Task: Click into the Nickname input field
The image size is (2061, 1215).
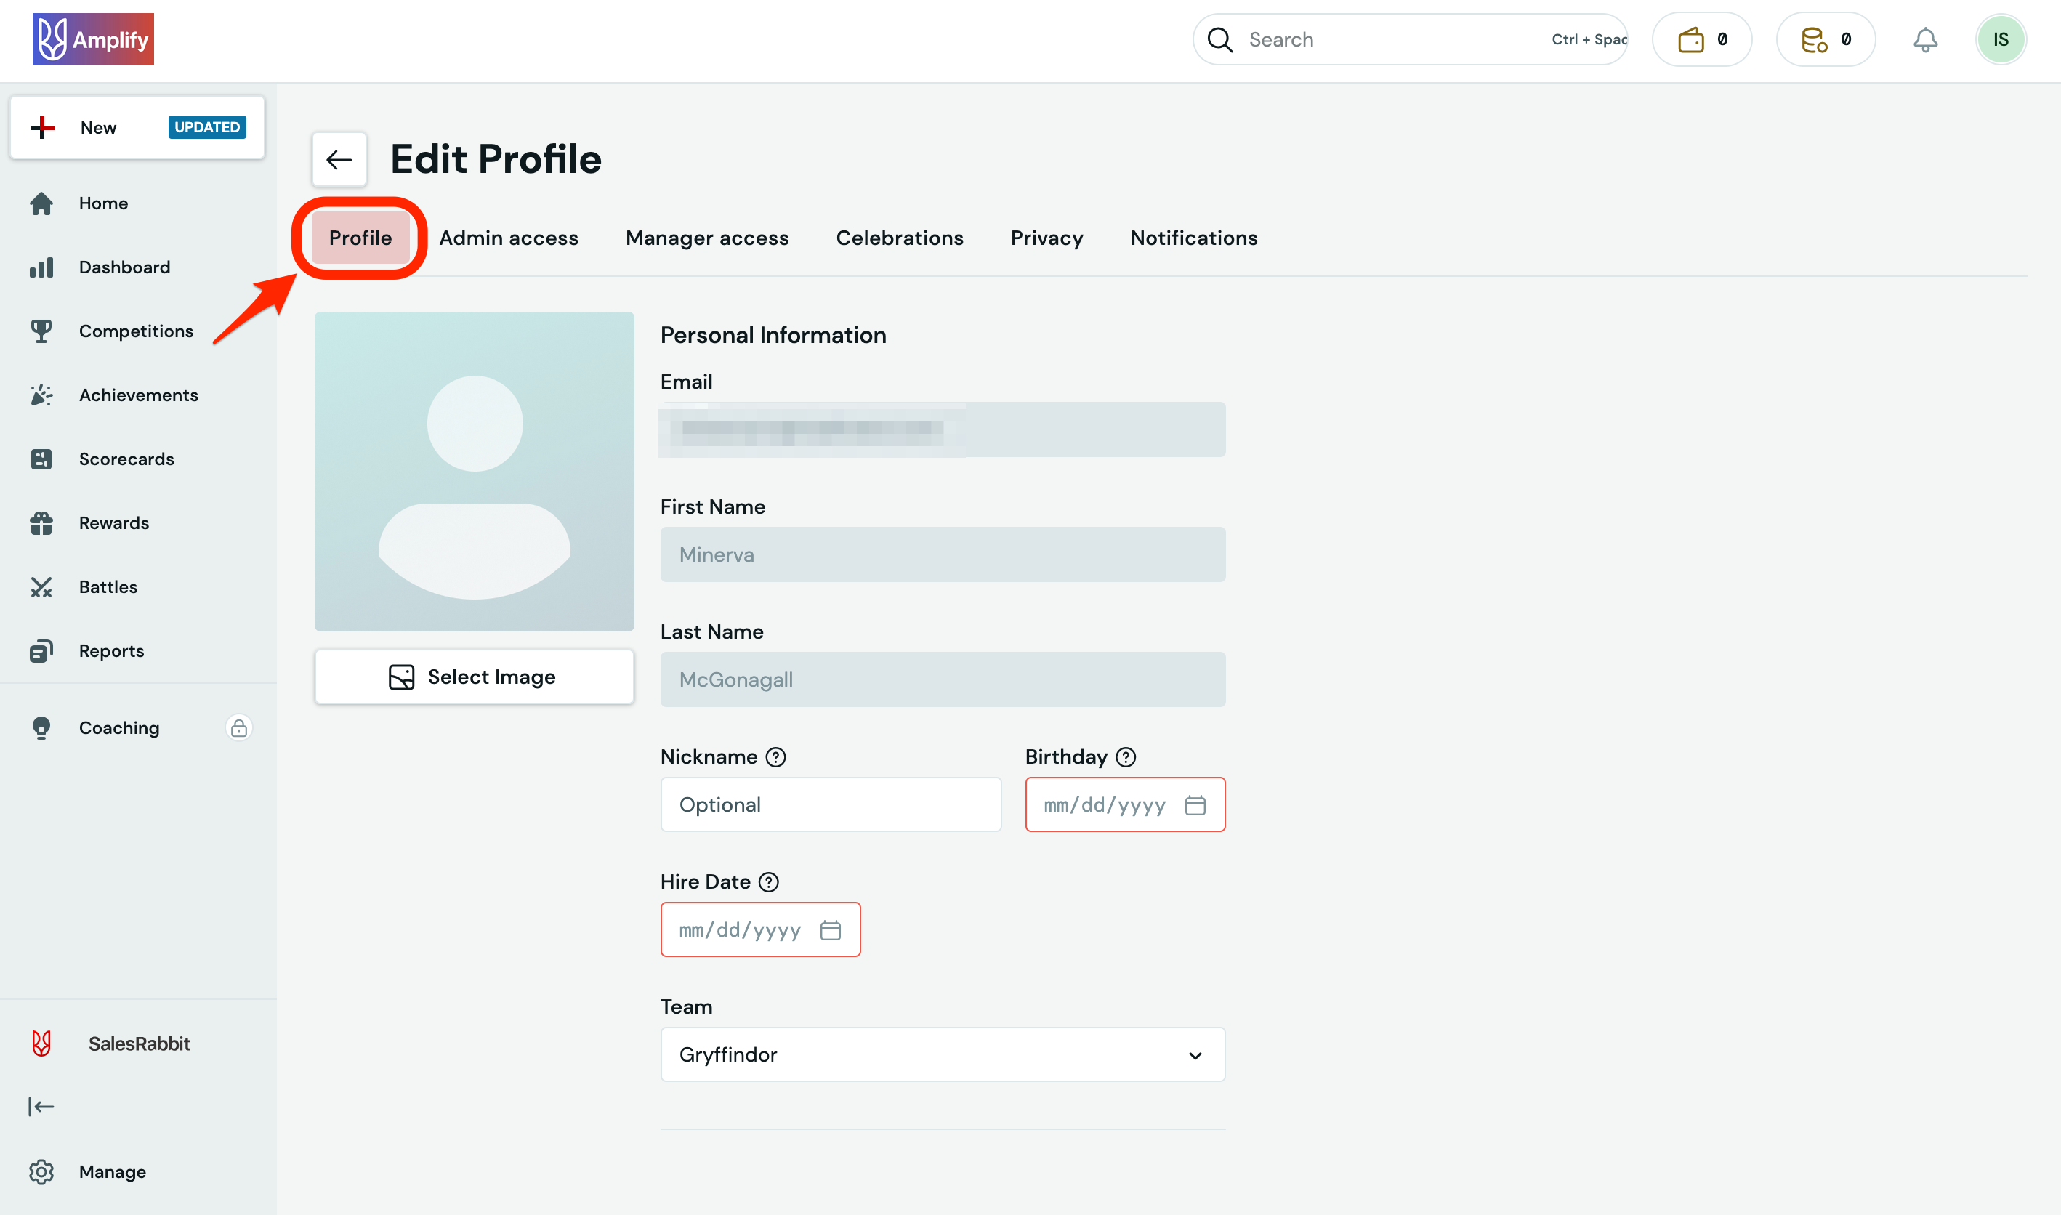Action: pyautogui.click(x=829, y=805)
